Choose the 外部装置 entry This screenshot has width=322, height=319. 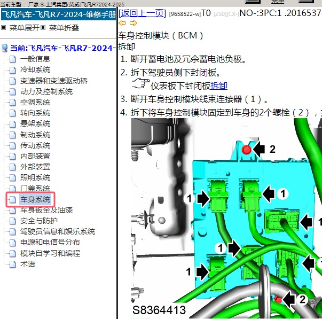tap(35, 167)
